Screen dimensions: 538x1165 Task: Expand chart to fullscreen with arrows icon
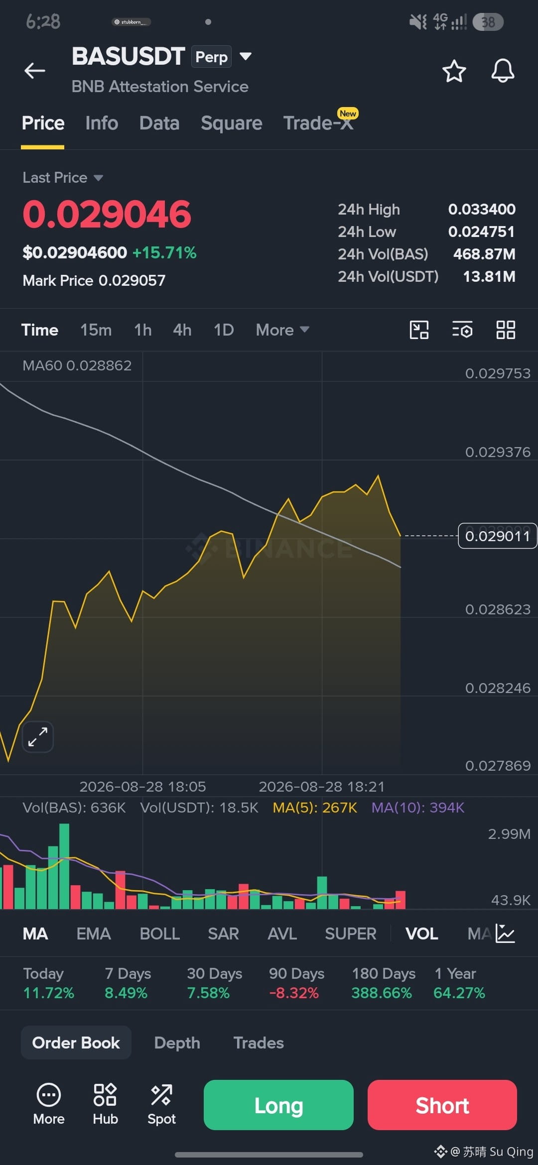38,737
